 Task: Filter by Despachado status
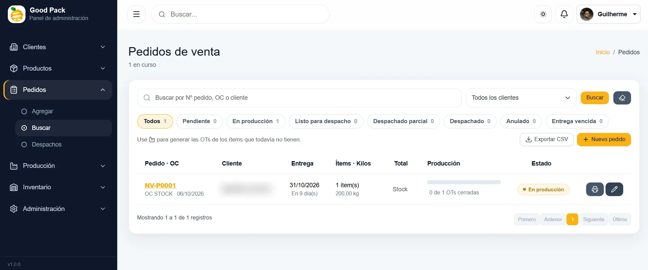point(470,121)
